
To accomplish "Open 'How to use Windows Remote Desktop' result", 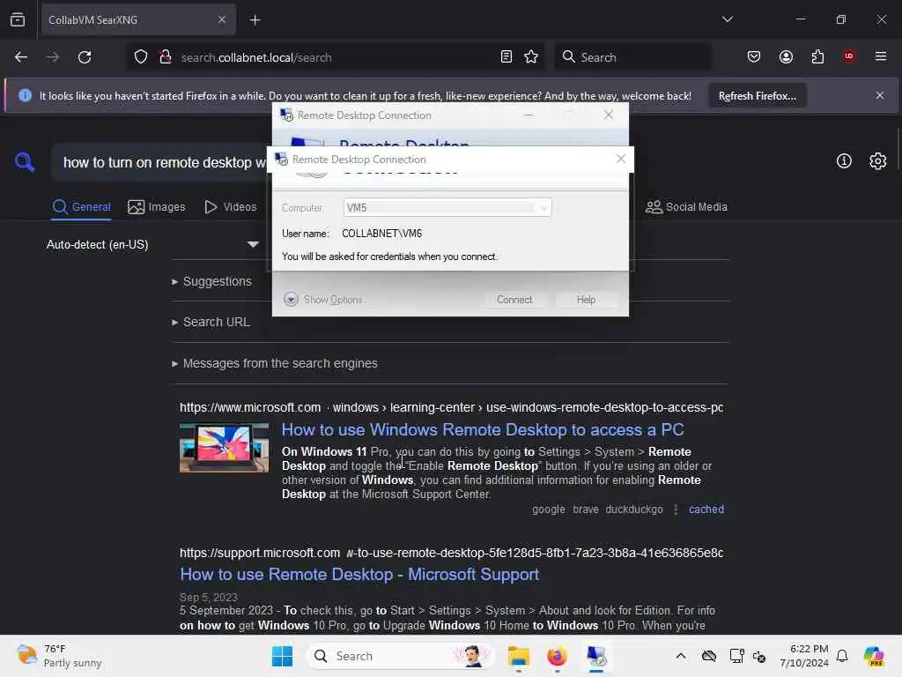I will point(483,429).
